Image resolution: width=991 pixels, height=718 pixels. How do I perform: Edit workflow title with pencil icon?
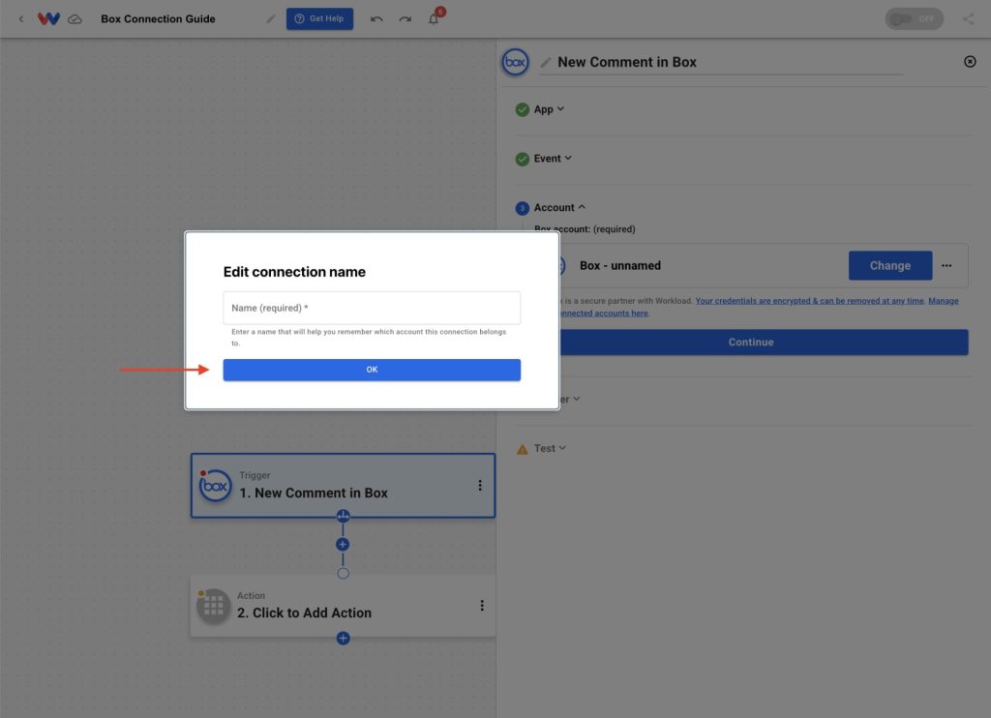[271, 19]
